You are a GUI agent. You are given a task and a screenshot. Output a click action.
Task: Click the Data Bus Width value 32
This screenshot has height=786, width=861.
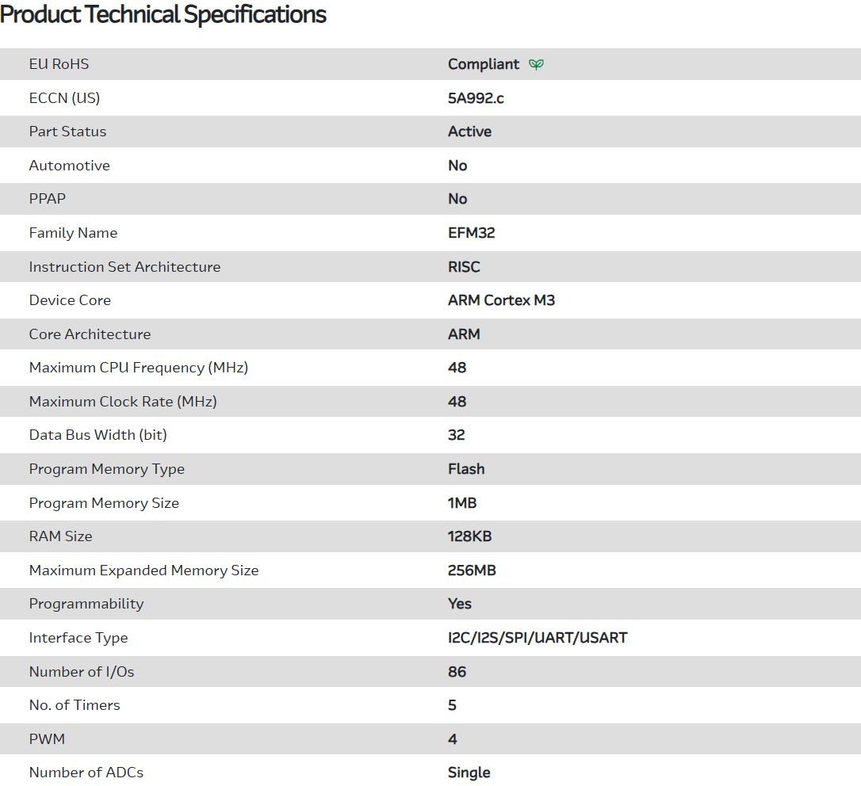pyautogui.click(x=457, y=435)
